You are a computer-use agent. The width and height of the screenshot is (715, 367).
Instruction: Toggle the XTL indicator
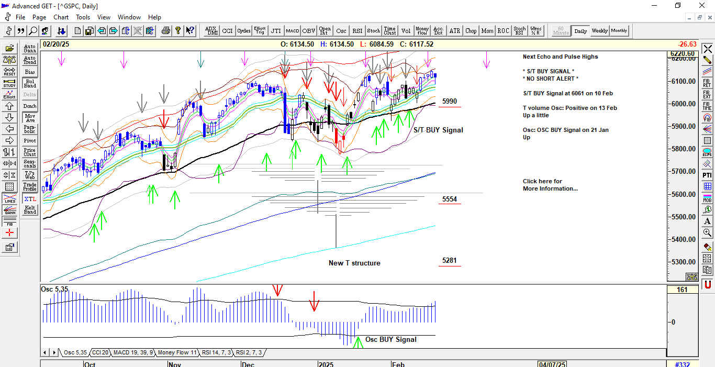click(30, 199)
